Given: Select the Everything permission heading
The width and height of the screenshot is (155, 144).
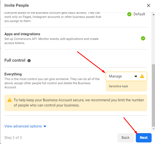Looking at the screenshot, I should (x=13, y=74).
